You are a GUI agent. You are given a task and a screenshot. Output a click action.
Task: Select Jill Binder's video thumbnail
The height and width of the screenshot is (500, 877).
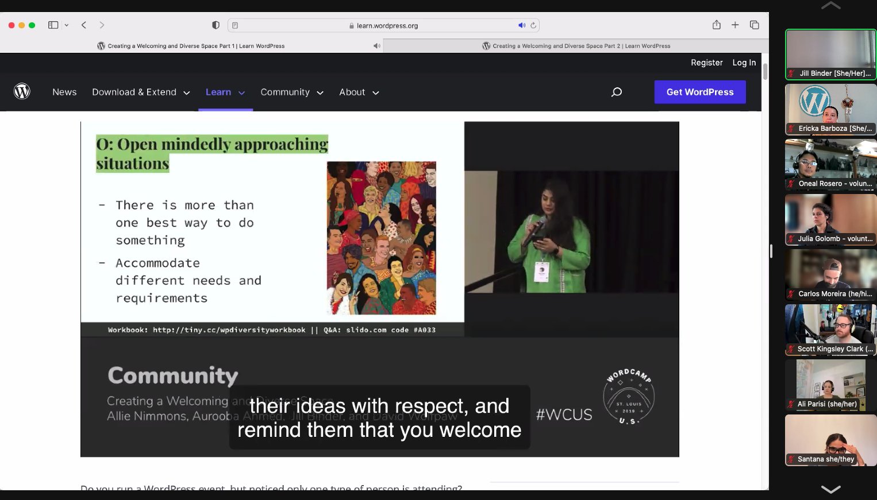831,55
